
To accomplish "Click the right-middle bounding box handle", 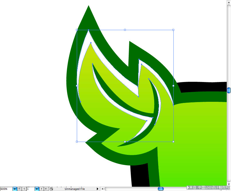I will 173,86.
